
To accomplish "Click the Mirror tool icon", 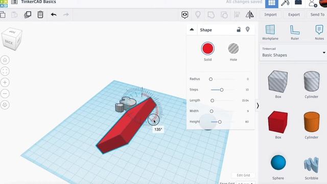I will click(250, 15).
